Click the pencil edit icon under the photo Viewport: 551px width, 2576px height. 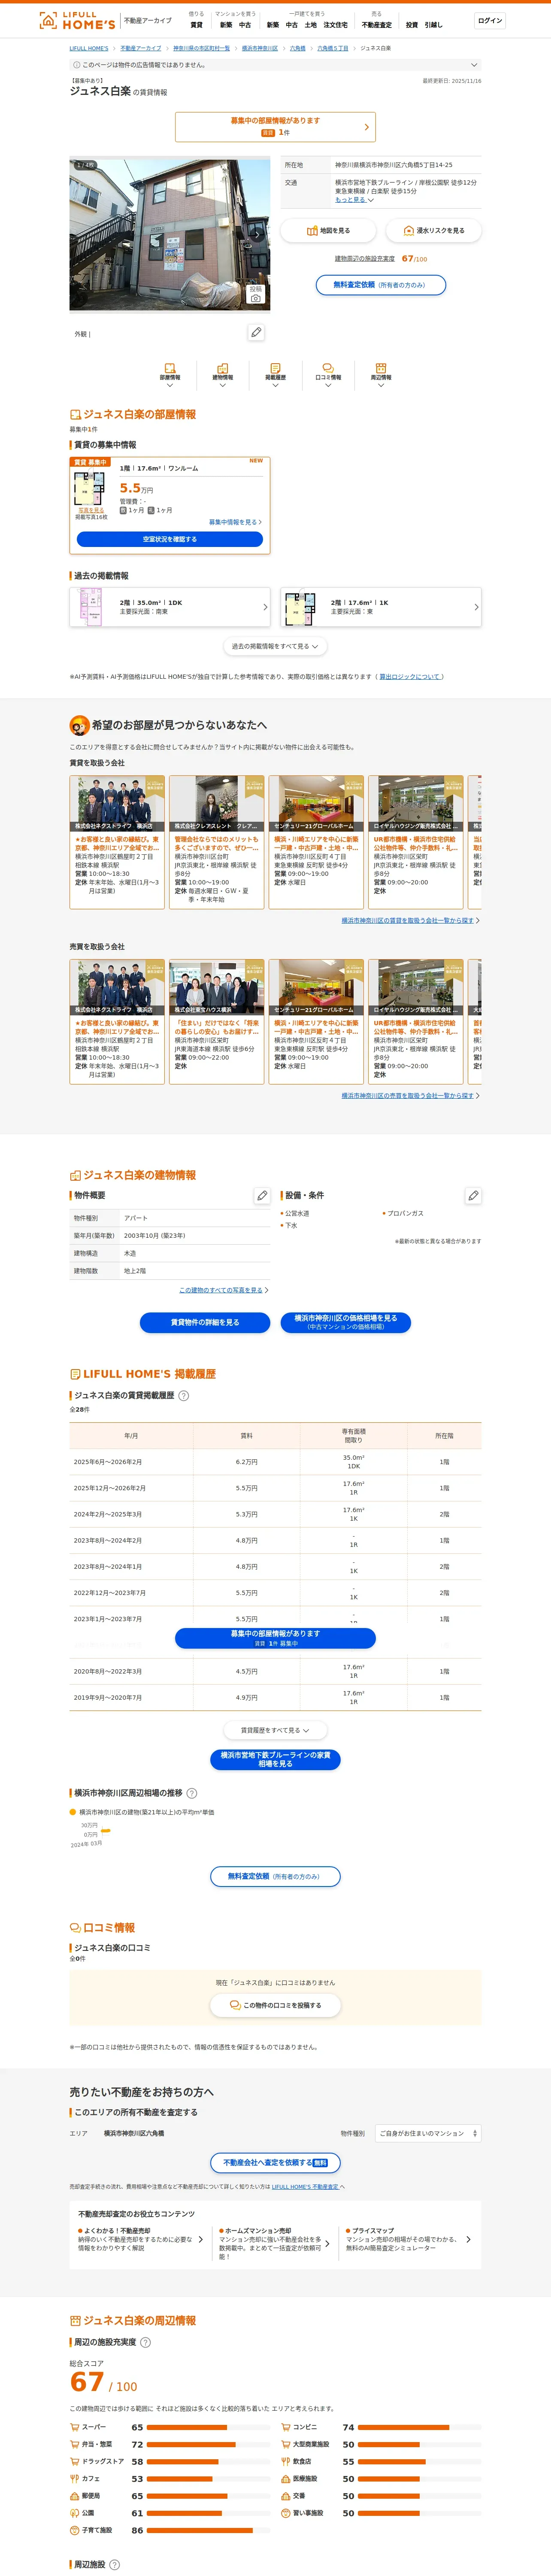coord(256,332)
